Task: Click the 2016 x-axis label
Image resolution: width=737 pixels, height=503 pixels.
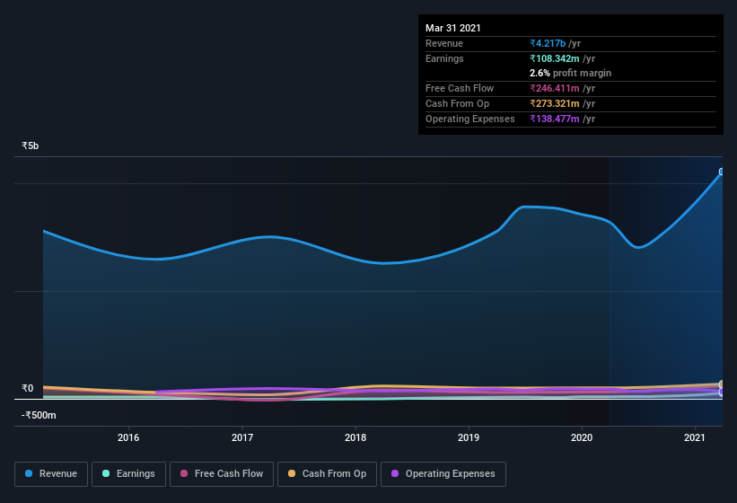Action: click(128, 437)
